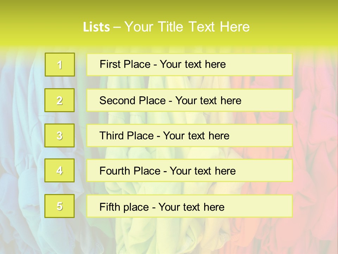Select 'Your text here' in Third Place row
The width and height of the screenshot is (338, 254).
coord(196,136)
